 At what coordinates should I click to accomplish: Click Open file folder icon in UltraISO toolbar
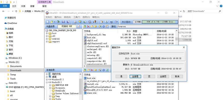[52, 22]
